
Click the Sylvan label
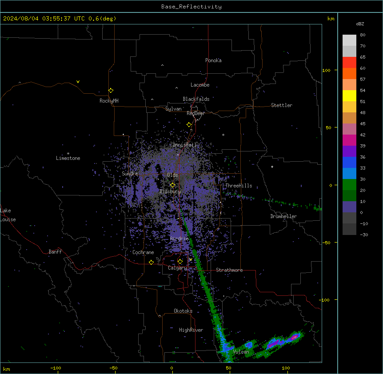tap(173, 109)
